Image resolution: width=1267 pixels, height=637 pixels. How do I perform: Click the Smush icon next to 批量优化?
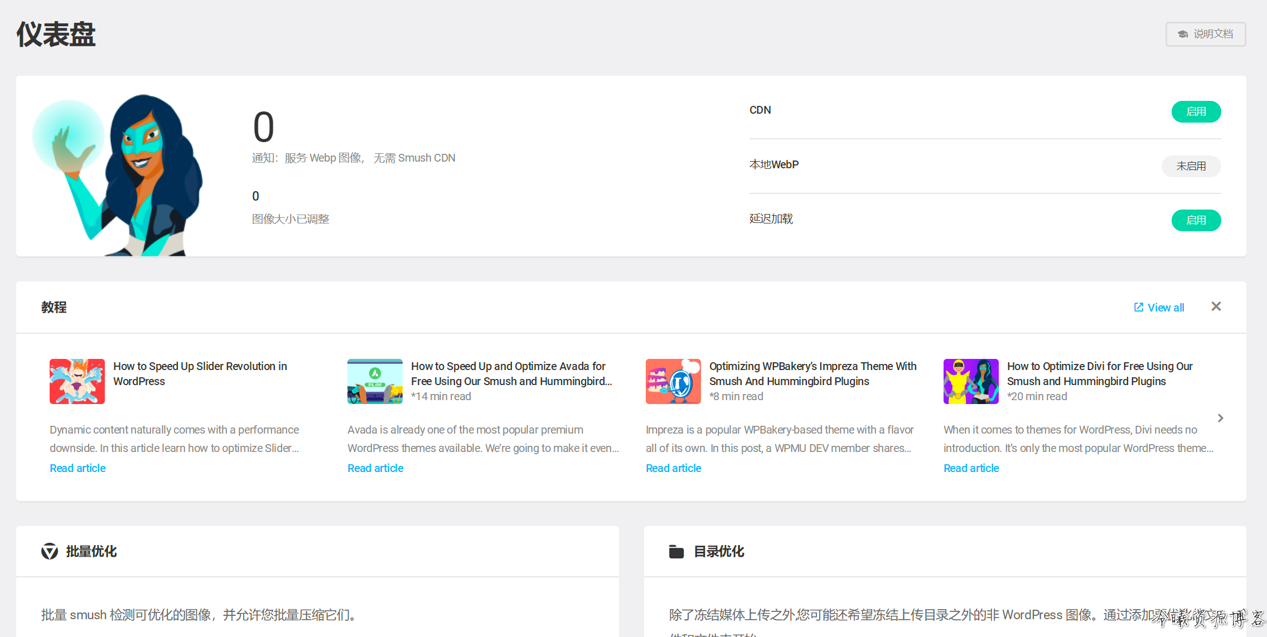point(50,551)
